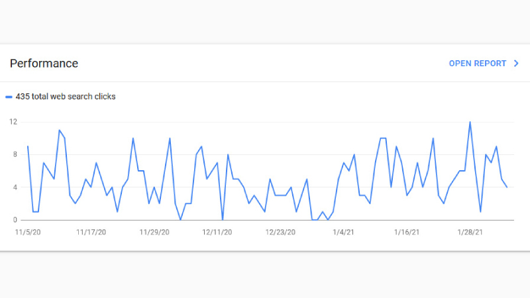Click the blue legend swatch for clicks
530x298 pixels.
9,97
